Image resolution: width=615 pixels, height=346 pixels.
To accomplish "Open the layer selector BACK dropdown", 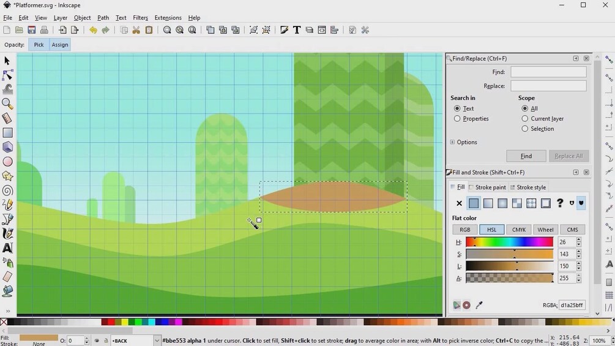I will coord(157,340).
